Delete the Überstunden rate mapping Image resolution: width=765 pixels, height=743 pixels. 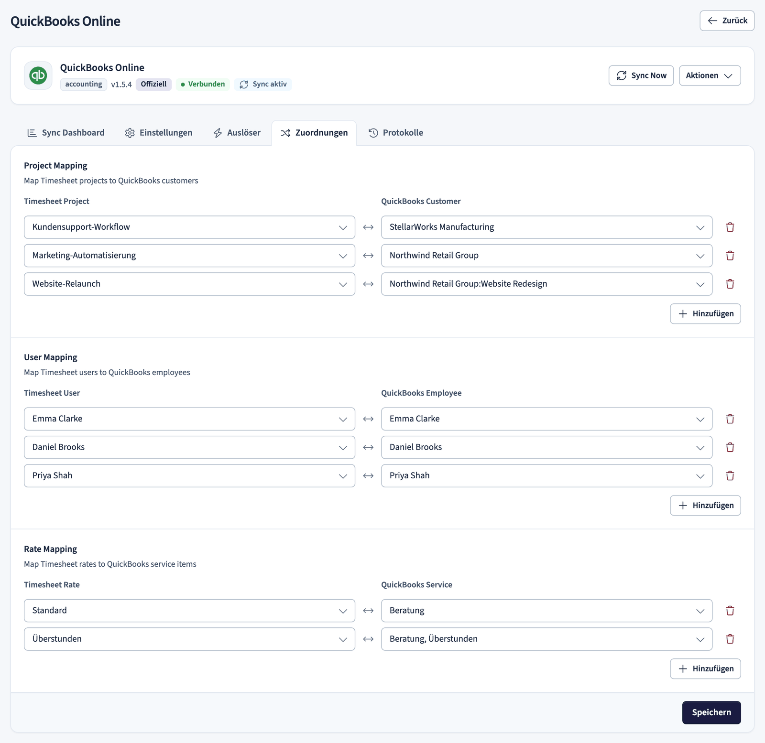[730, 639]
